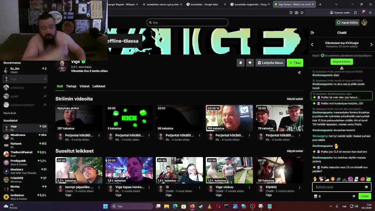Screen dimensions: 375x211
Task: Click the microphone icon in the system tray
Action: [x=337, y=206]
